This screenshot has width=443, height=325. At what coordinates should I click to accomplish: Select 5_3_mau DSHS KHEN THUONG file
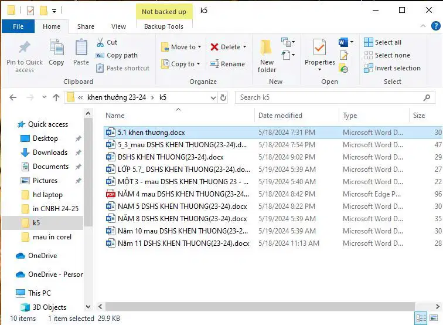[273, 145]
